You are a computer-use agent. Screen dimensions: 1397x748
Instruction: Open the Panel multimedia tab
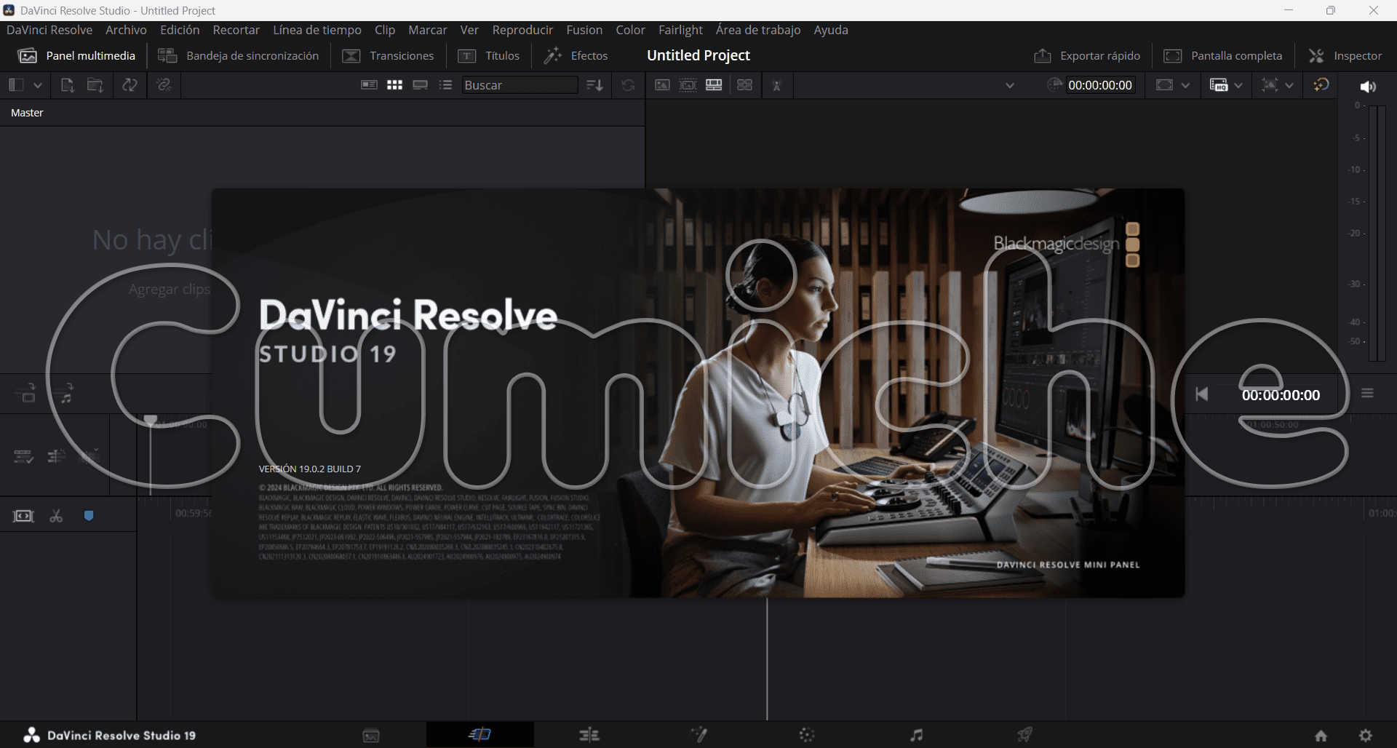coord(76,56)
